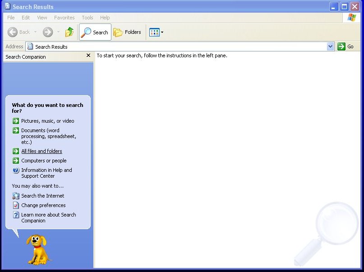
Task: Expand the Forward history dropdown arrow
Action: [x=58, y=32]
